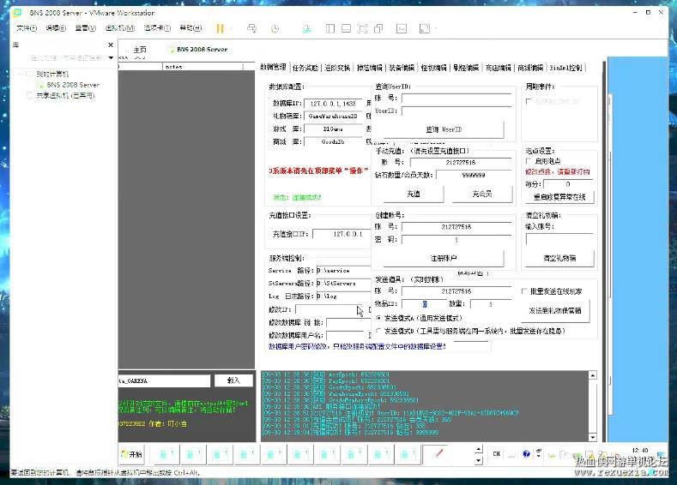Click the 钻石数量/会员天数 input field

[474, 175]
